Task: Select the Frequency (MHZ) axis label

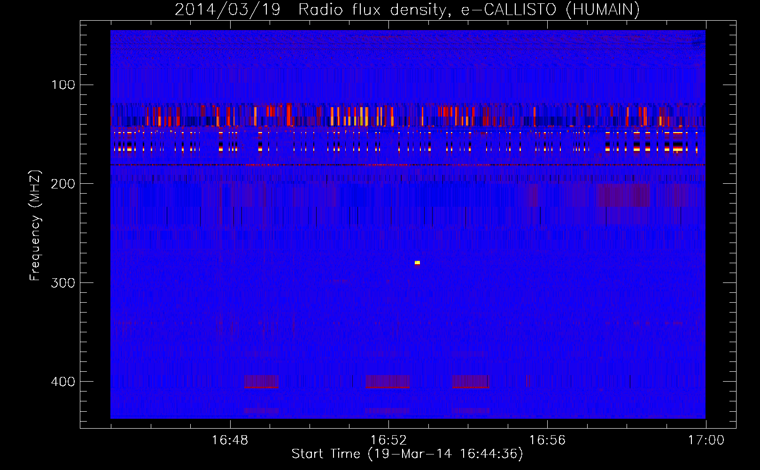Action: 35,226
